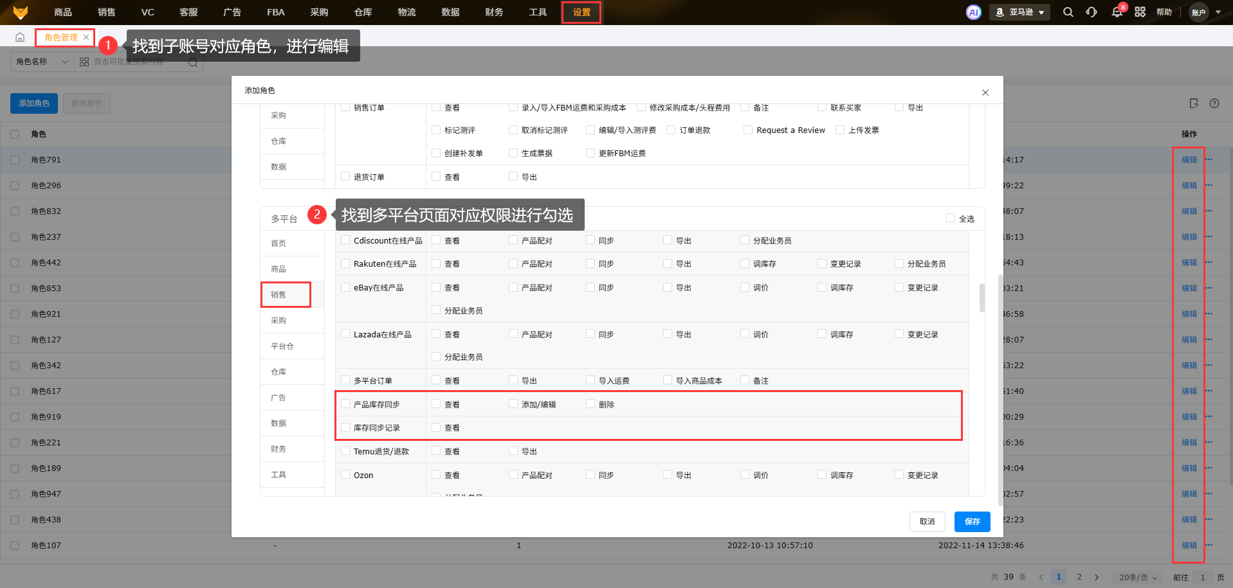Click the AI assistant icon in header

click(973, 12)
